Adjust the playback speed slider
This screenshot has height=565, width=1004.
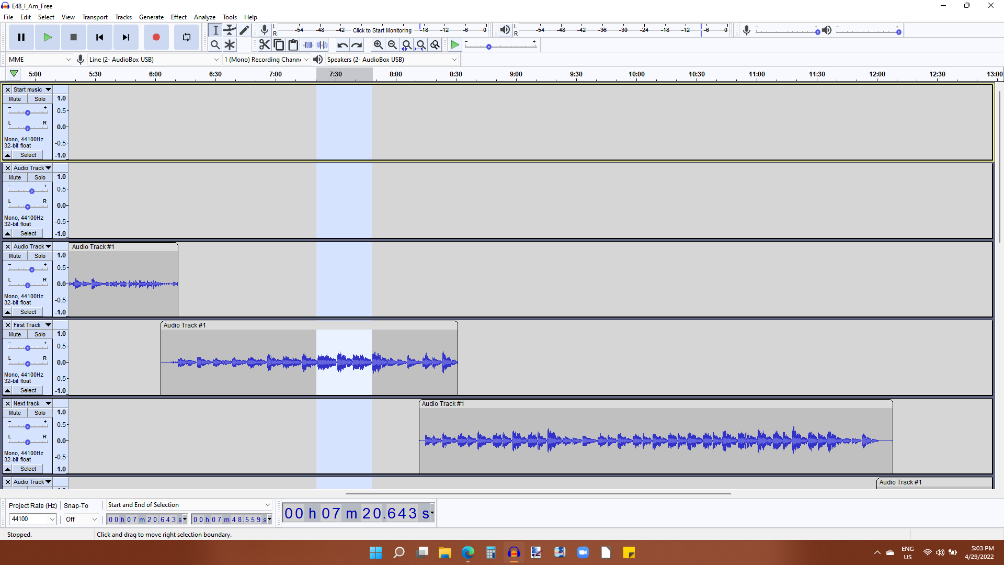(500, 46)
